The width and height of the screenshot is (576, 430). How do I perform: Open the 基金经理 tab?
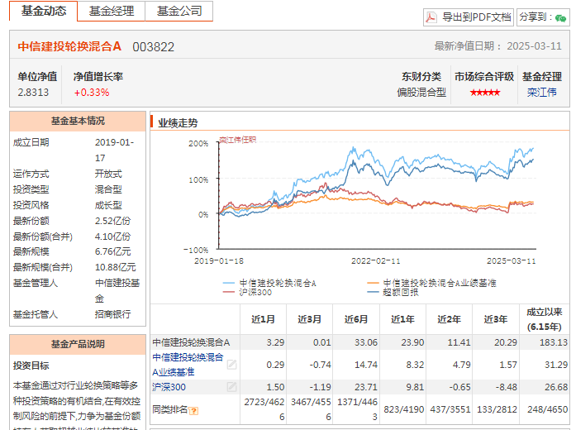tap(112, 11)
